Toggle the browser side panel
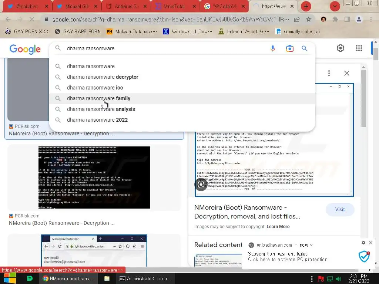Screen dimensions: 379x284 click(347, 19)
